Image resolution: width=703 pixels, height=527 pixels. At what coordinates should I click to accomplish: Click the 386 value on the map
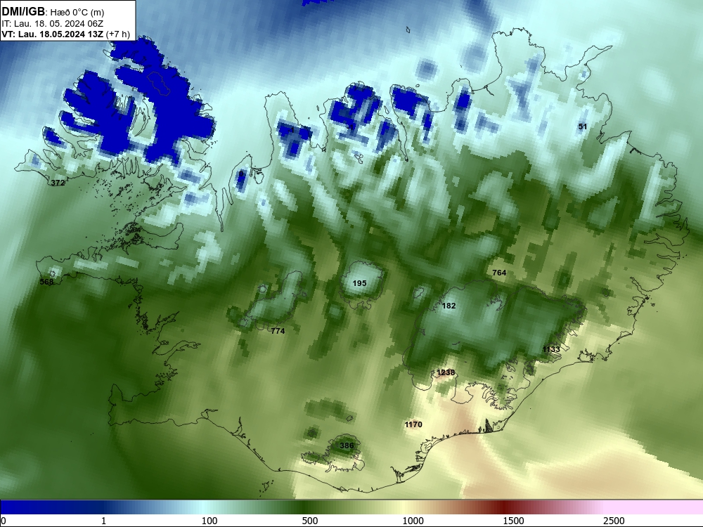[x=347, y=445]
